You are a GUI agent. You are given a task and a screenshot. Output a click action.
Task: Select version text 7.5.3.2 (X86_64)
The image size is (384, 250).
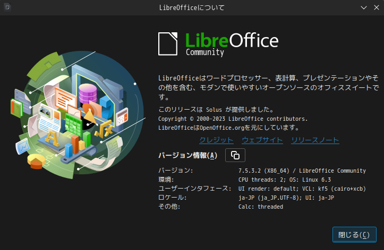tap(264, 171)
